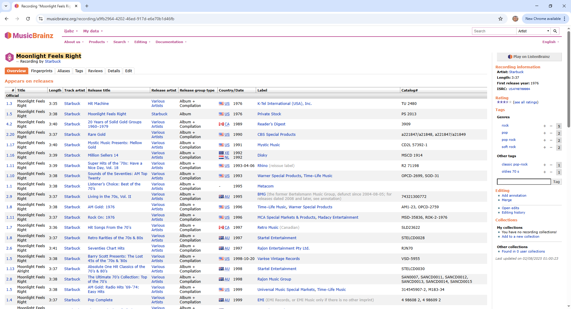Downvote the pop rock tag
Screen dimensions: 571x309
551,140
